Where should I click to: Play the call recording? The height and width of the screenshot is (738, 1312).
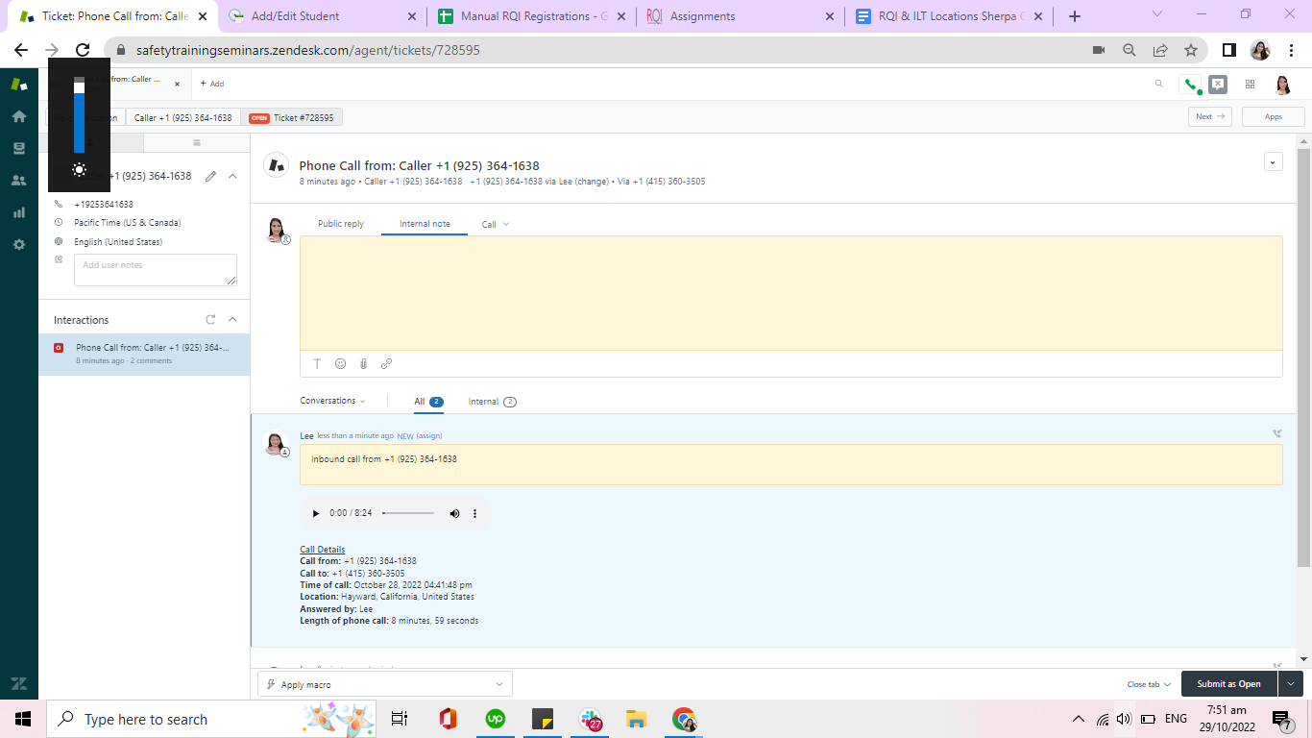(316, 513)
